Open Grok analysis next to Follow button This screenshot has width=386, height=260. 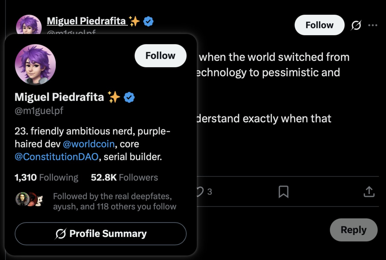(x=356, y=25)
